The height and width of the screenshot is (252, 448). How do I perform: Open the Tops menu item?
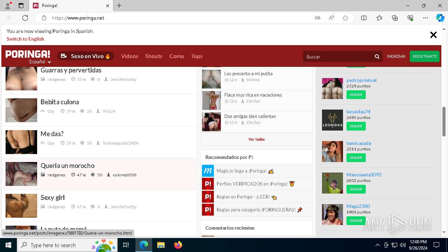point(197,56)
